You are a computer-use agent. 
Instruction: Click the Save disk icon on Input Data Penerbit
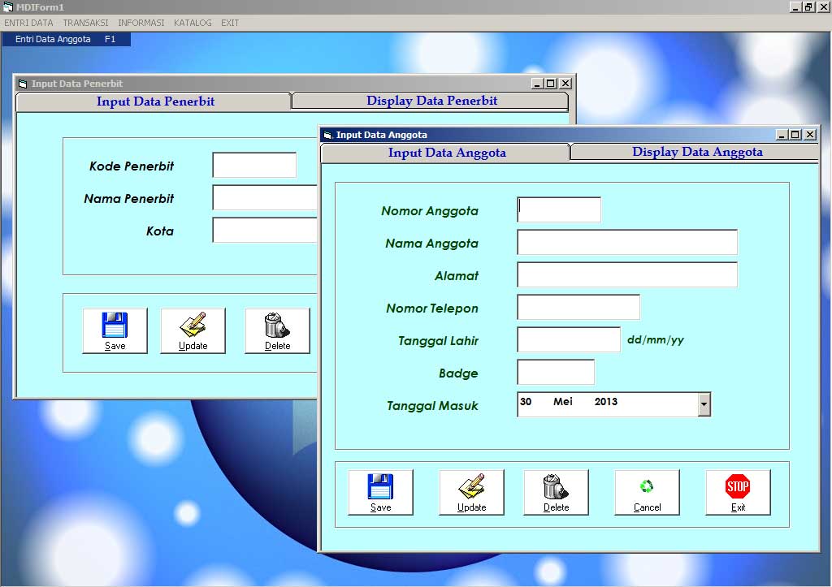[x=114, y=330]
